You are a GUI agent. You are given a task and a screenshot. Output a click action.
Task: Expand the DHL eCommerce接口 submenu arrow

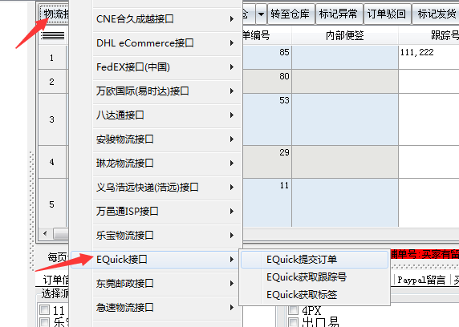click(x=232, y=43)
